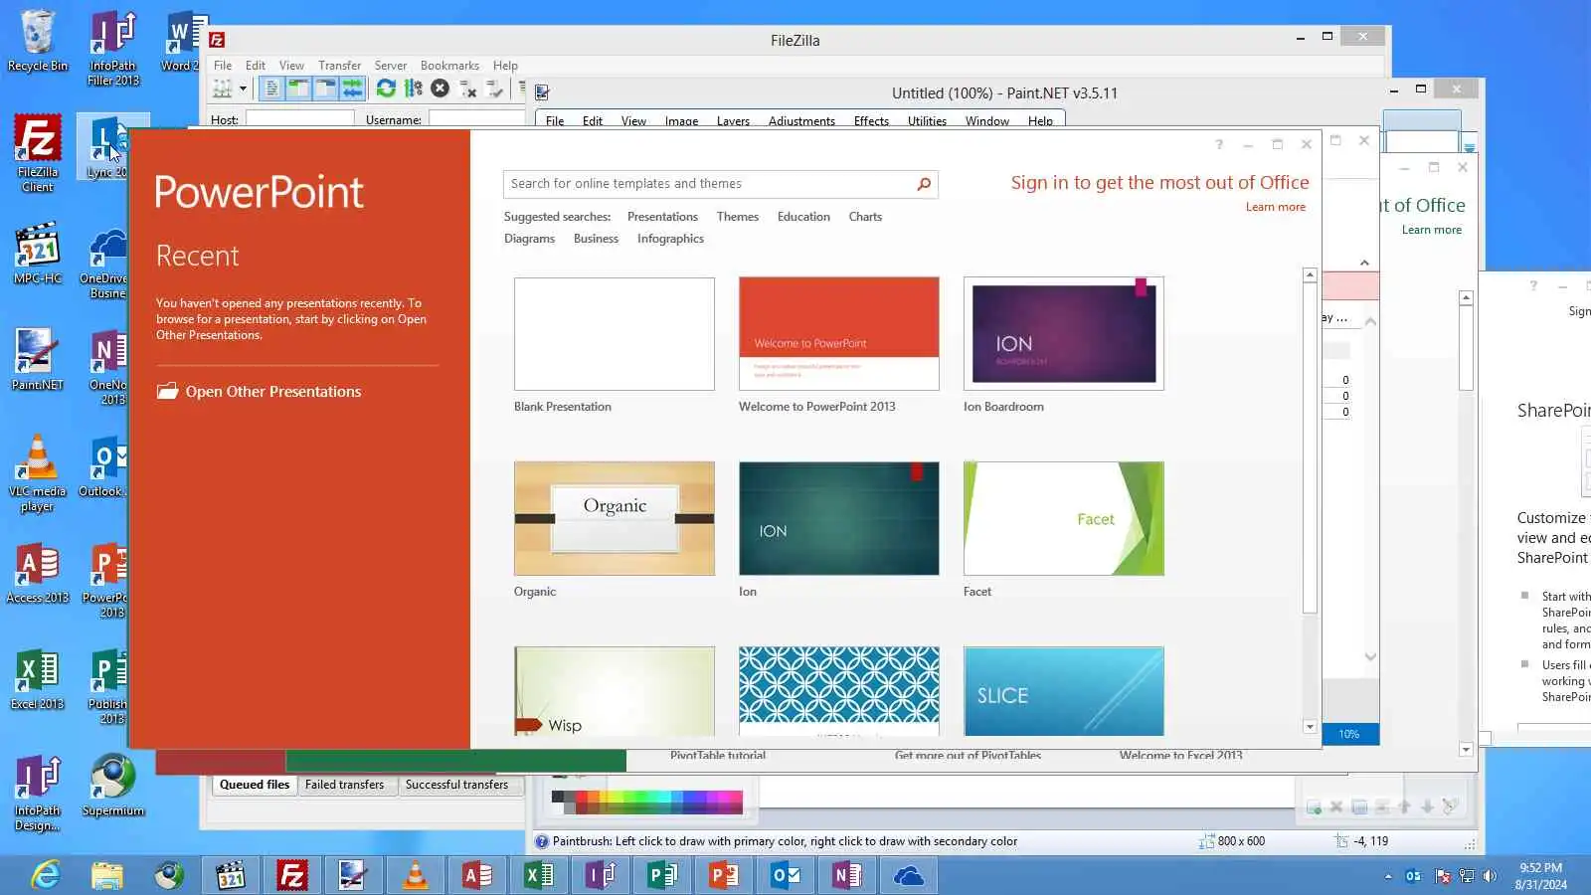
Task: Select the Ion Boardroom template thumbnail
Action: pyautogui.click(x=1064, y=333)
